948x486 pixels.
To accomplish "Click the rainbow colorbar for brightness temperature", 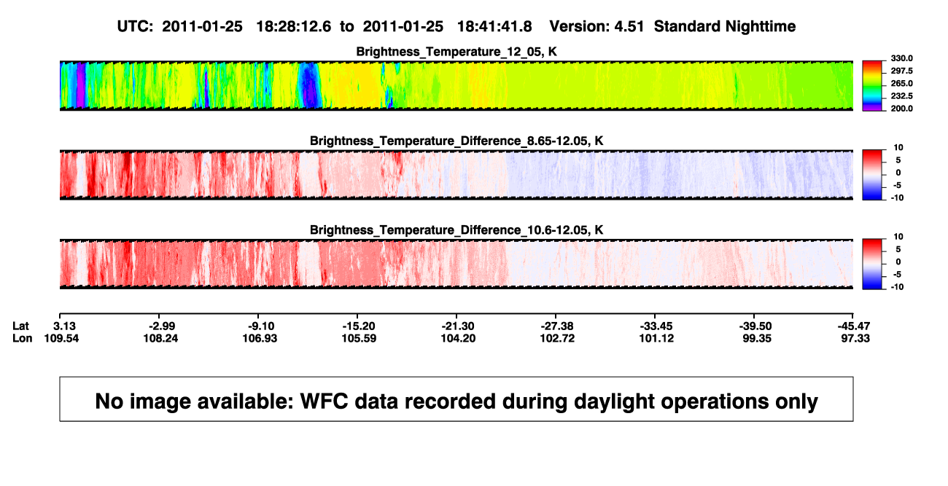I will [x=873, y=86].
